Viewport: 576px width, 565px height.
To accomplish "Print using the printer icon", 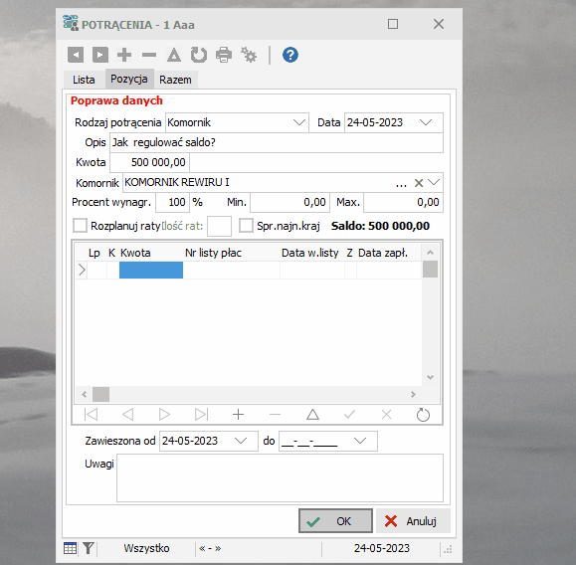I will pyautogui.click(x=224, y=55).
